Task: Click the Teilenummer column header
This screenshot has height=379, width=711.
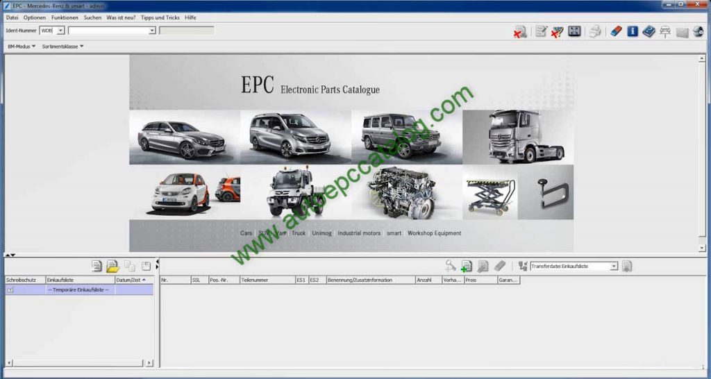Action: point(267,280)
